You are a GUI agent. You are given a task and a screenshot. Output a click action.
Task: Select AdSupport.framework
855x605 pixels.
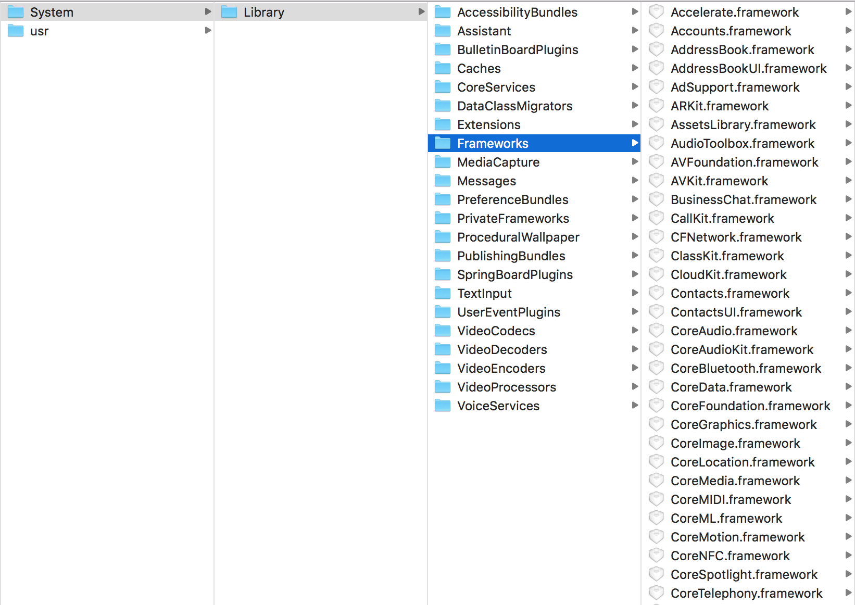tap(748, 87)
